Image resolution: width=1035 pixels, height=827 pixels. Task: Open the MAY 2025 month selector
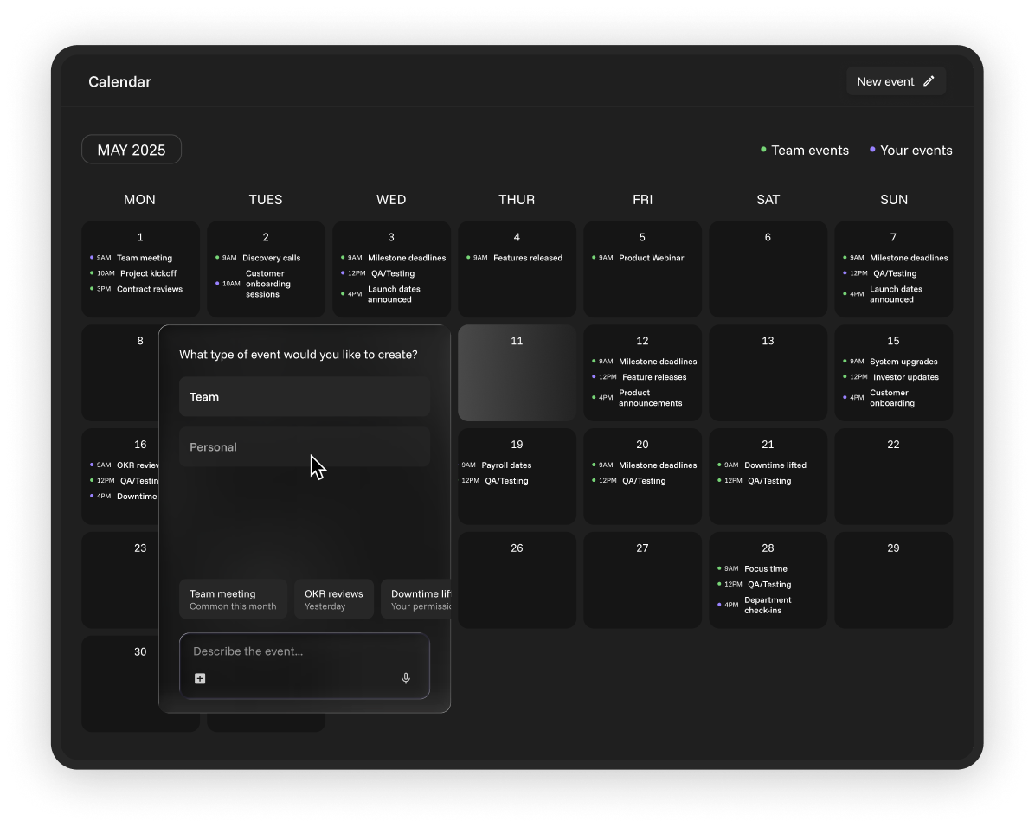coord(132,150)
